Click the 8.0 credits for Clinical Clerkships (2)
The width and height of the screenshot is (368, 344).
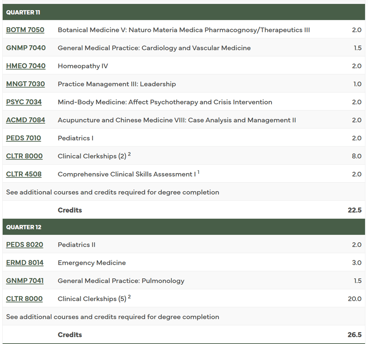357,156
